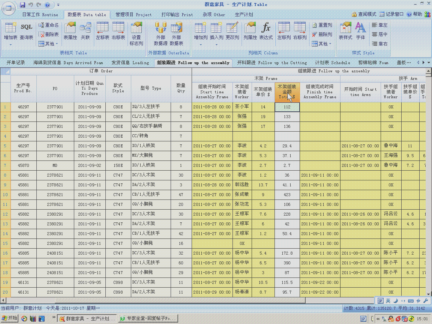Open 列属性 column properties

pos(250,31)
